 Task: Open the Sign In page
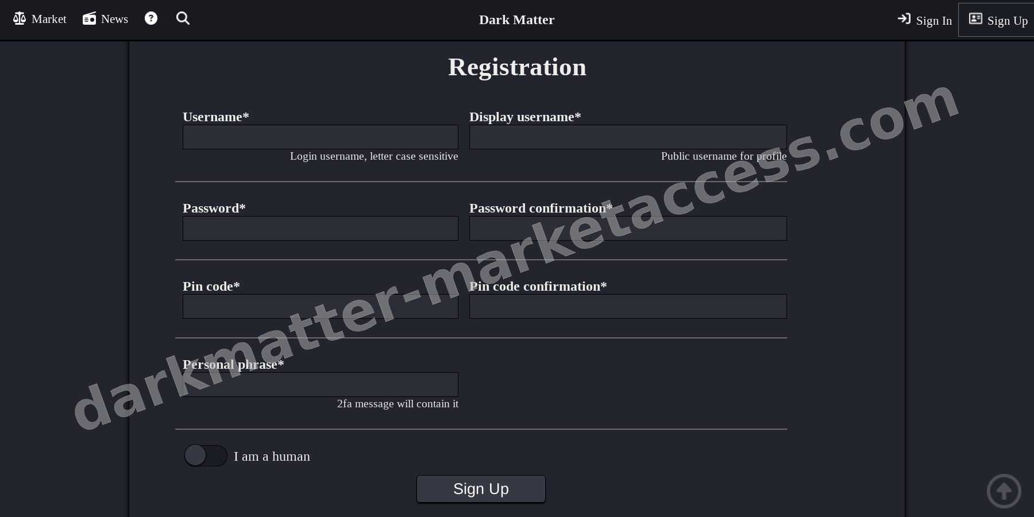click(933, 21)
